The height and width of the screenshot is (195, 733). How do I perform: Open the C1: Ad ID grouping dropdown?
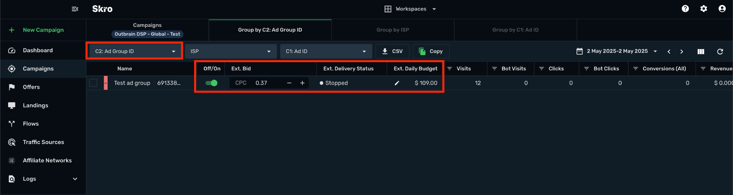(x=326, y=51)
